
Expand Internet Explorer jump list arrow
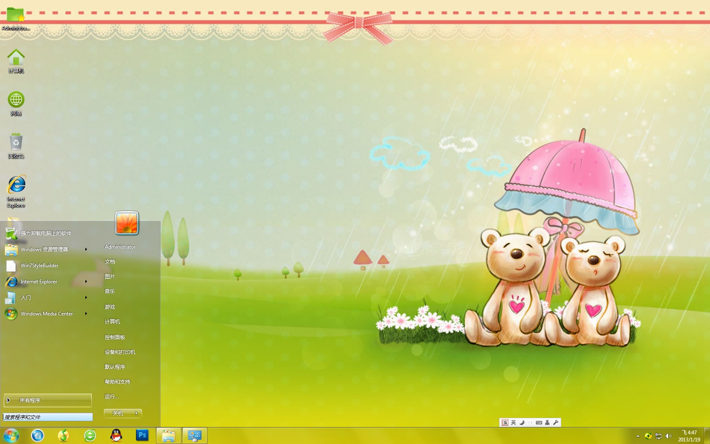86,282
